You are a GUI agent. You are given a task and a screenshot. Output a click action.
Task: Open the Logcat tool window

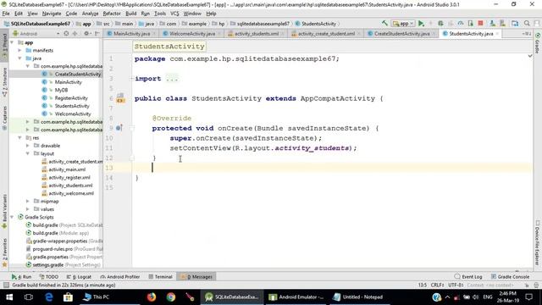79,277
